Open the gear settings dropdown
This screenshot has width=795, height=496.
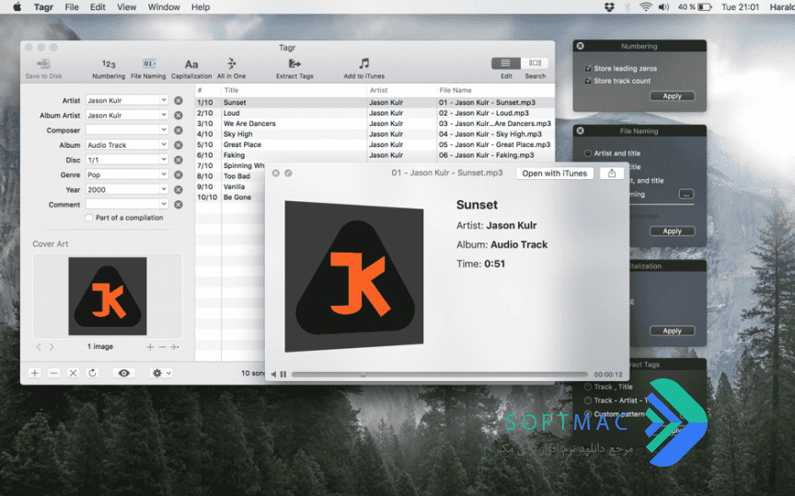click(x=162, y=373)
